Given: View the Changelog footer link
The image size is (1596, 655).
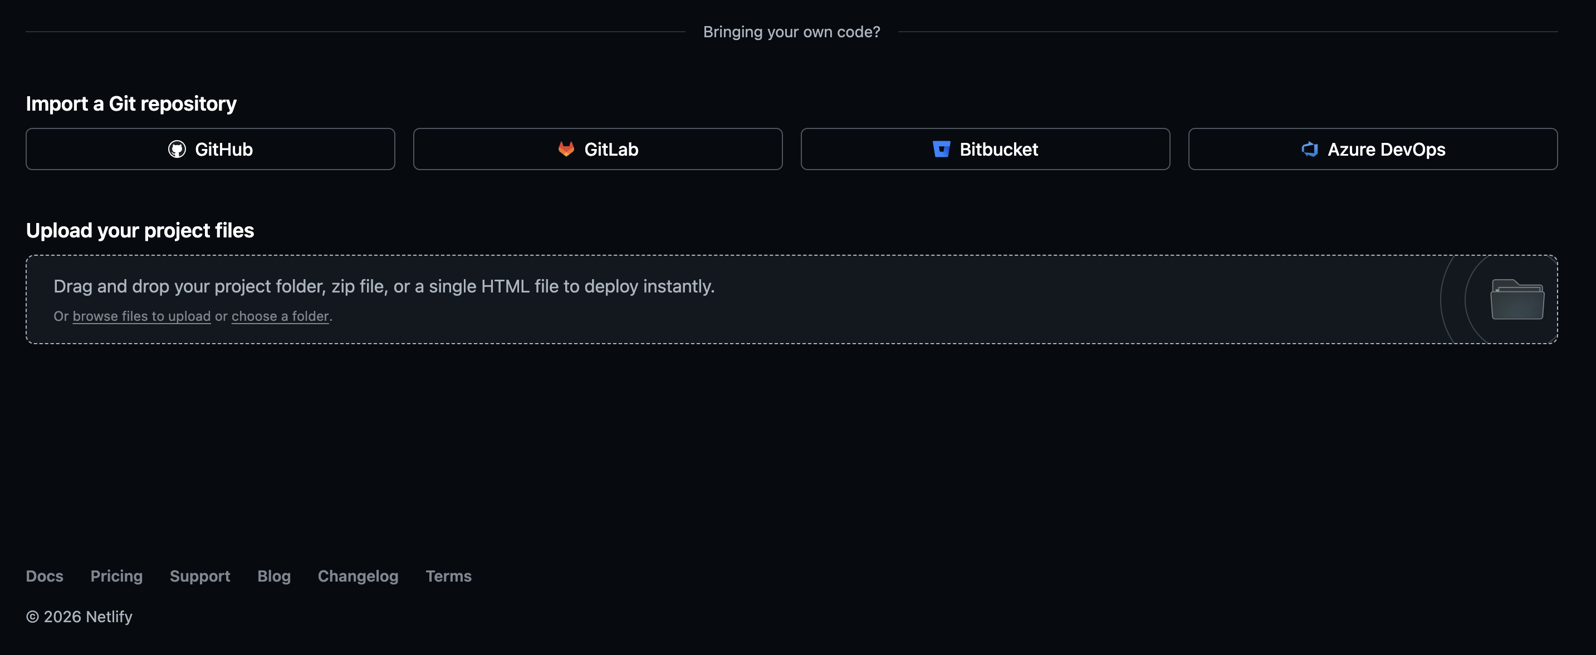Looking at the screenshot, I should point(358,576).
